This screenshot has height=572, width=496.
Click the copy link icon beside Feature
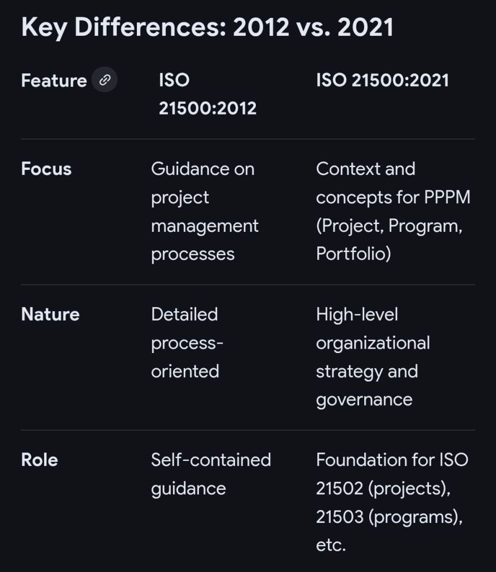coord(104,80)
